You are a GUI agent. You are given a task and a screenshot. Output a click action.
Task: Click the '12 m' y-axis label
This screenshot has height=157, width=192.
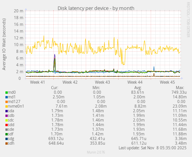coord(19,38)
